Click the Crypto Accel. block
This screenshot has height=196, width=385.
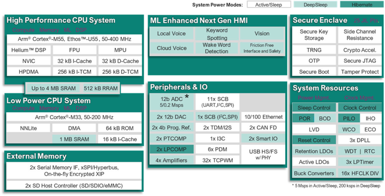coord(360,50)
